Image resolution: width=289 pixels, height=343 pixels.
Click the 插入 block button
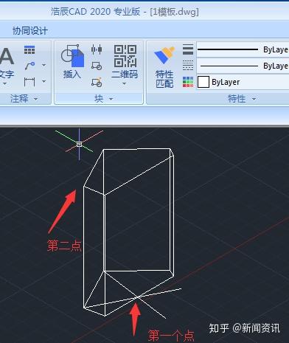coord(72,61)
